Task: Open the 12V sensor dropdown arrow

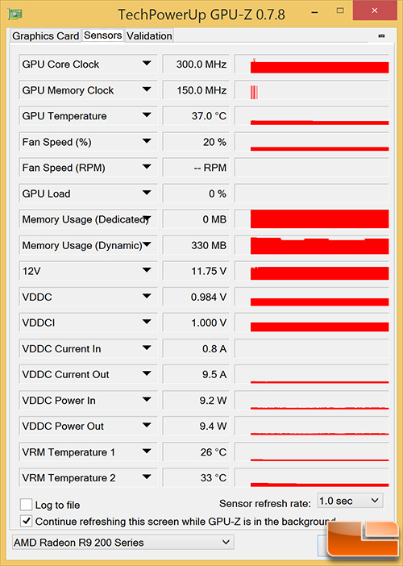Action: click(x=147, y=270)
